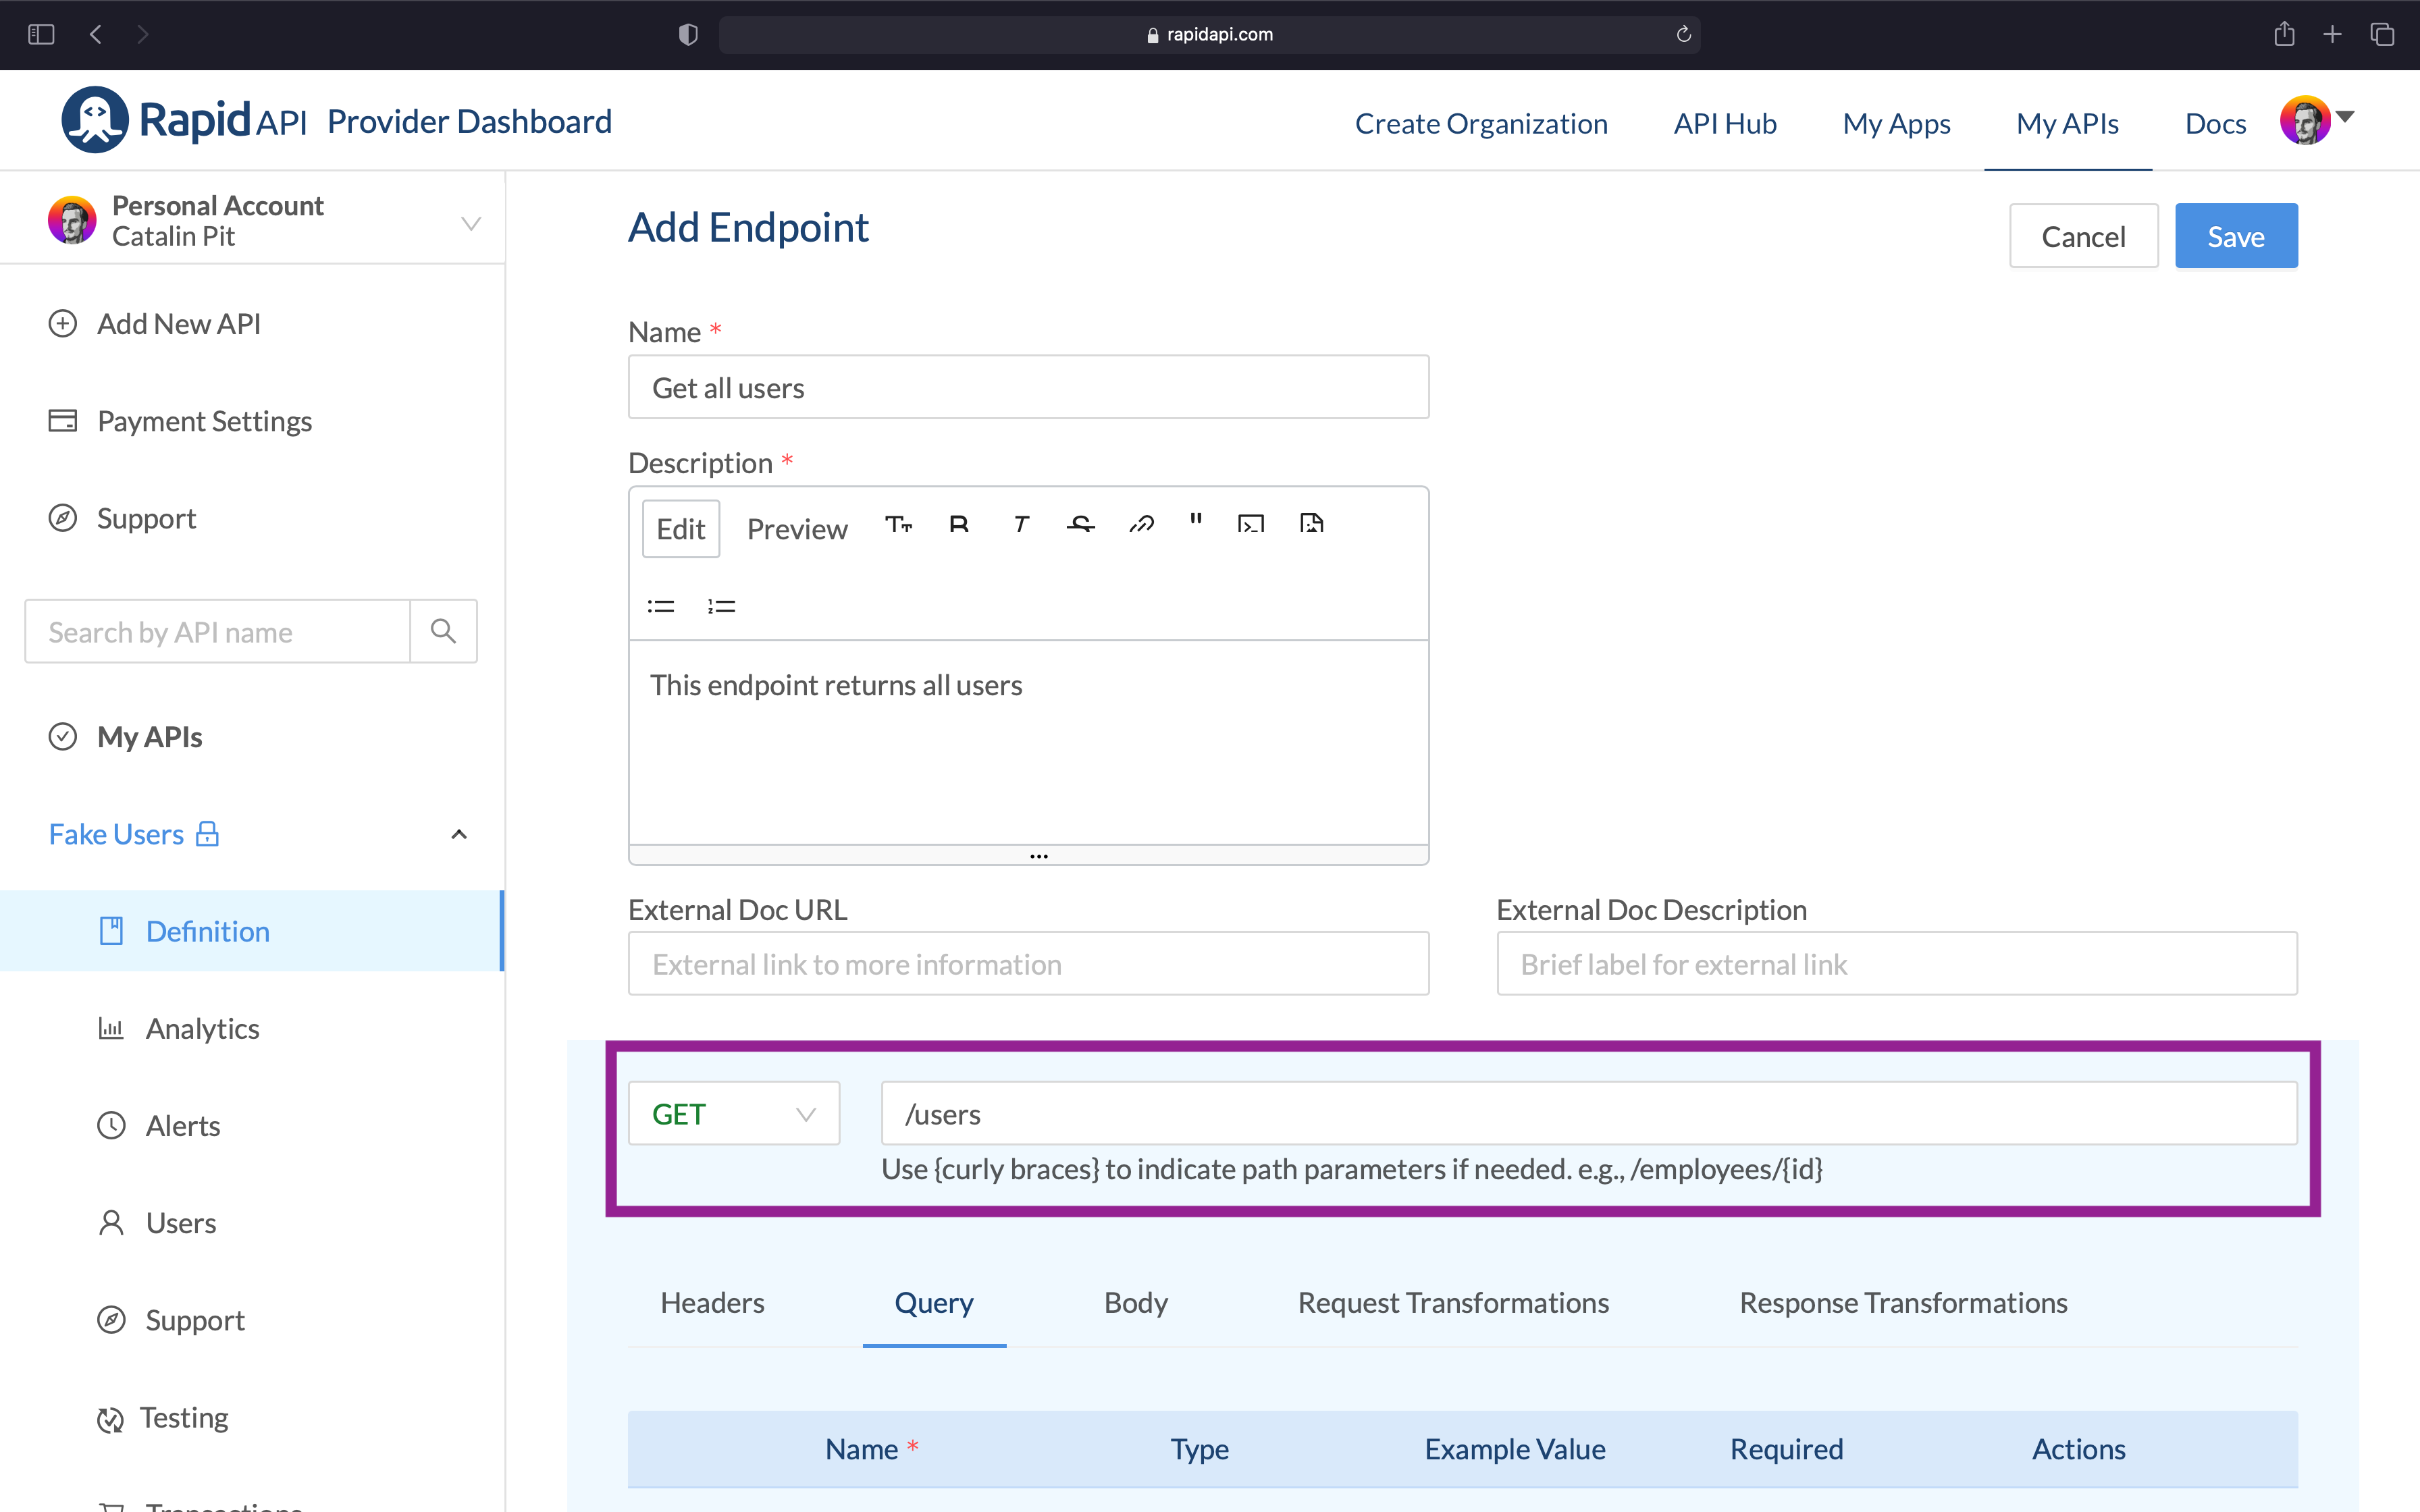Click the bold formatting icon
The height and width of the screenshot is (1512, 2420).
point(958,526)
